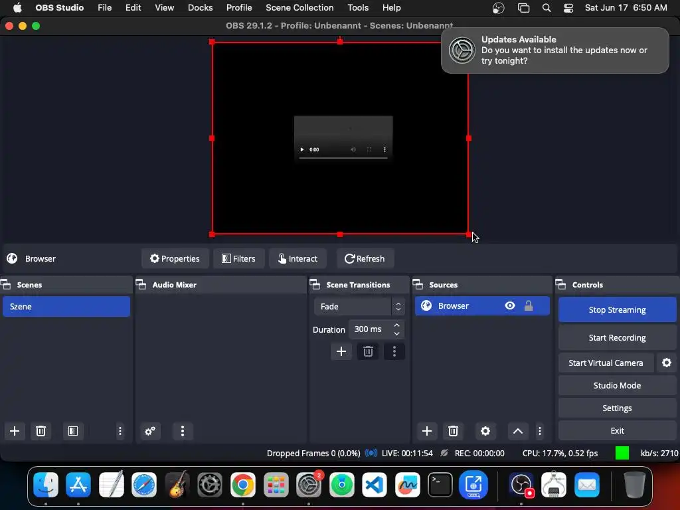The width and height of the screenshot is (680, 510).
Task: Open the File menu
Action: pyautogui.click(x=104, y=8)
